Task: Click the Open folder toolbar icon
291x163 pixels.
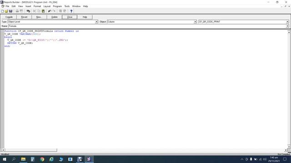Action: point(6,11)
